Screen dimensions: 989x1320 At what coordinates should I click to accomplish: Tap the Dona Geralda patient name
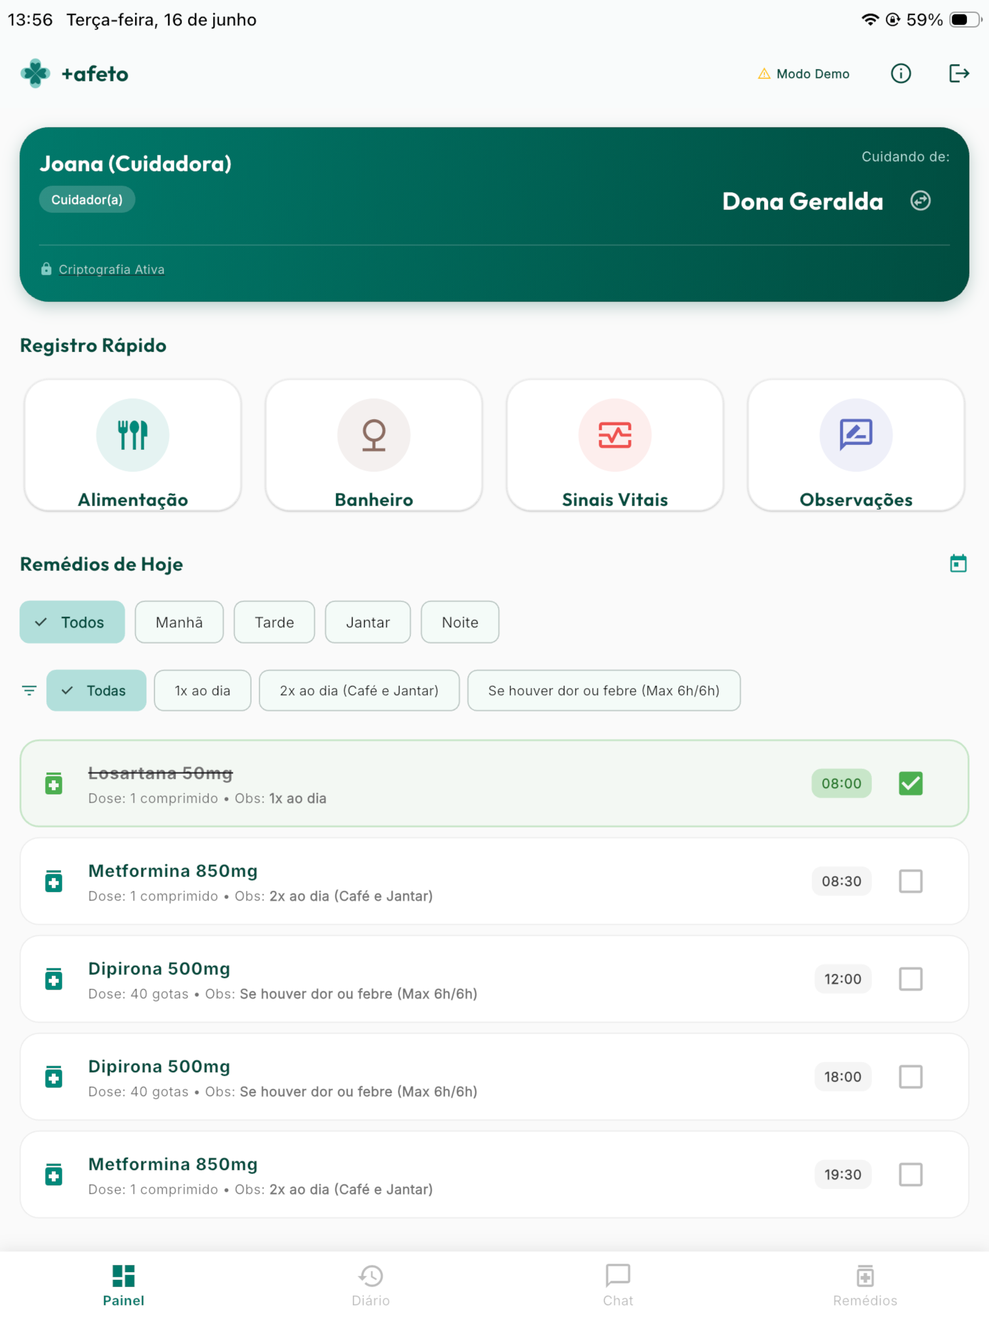[802, 201]
